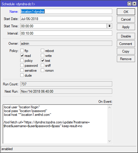138x153 pixels.
Task: Enable the reboot policy checkbox
Action: coord(43,51)
